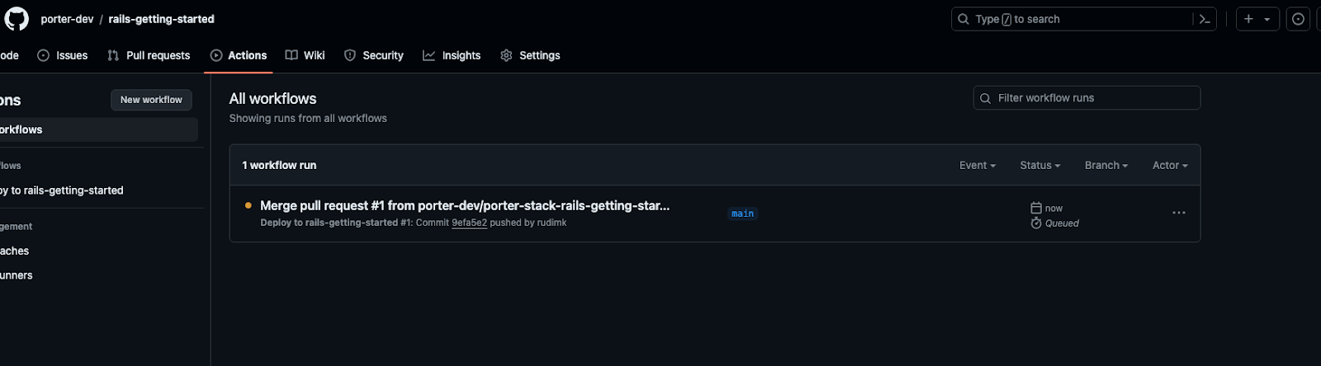Expand the Status filter dropdown
1321x366 pixels.
click(1039, 165)
